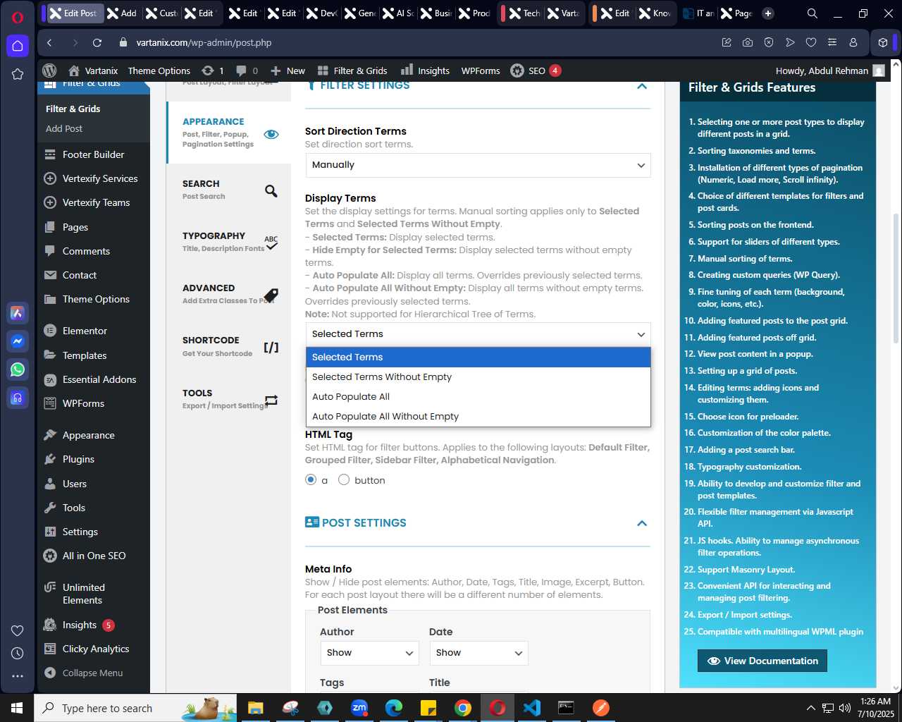
Task: Choose highlighted Selected Terms option
Action: click(x=478, y=357)
